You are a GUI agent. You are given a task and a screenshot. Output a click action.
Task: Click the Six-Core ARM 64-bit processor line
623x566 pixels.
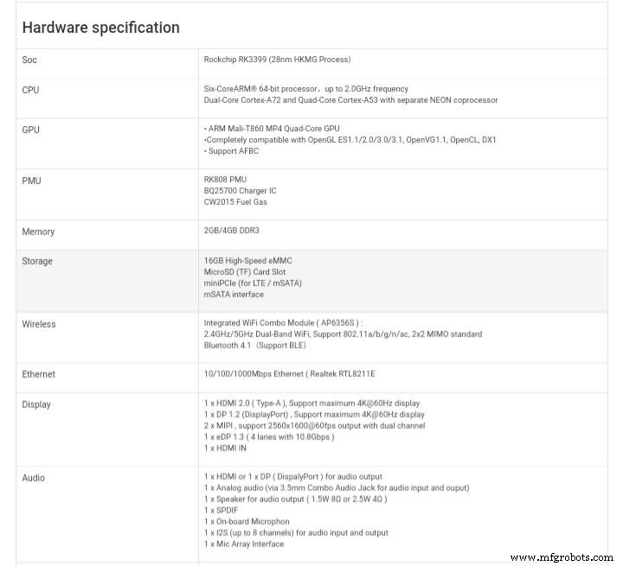[305, 89]
